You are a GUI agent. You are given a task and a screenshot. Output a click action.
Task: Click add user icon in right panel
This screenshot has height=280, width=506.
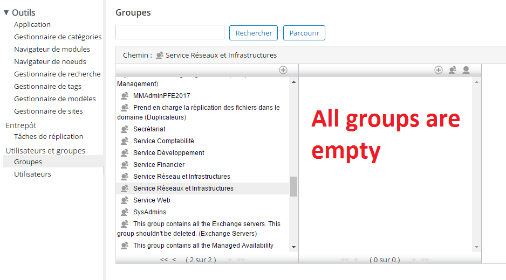click(x=466, y=70)
